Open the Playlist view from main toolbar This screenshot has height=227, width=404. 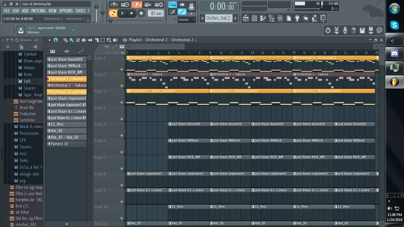(246, 18)
